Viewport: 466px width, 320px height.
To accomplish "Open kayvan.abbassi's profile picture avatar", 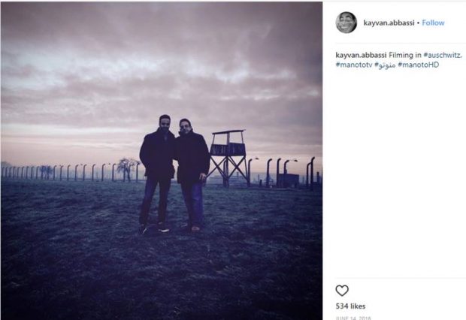I will pyautogui.click(x=346, y=23).
